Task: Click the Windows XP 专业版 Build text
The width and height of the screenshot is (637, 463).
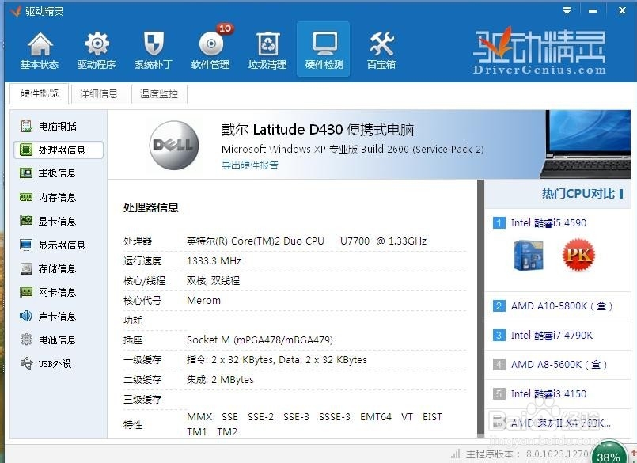Action: [x=353, y=149]
